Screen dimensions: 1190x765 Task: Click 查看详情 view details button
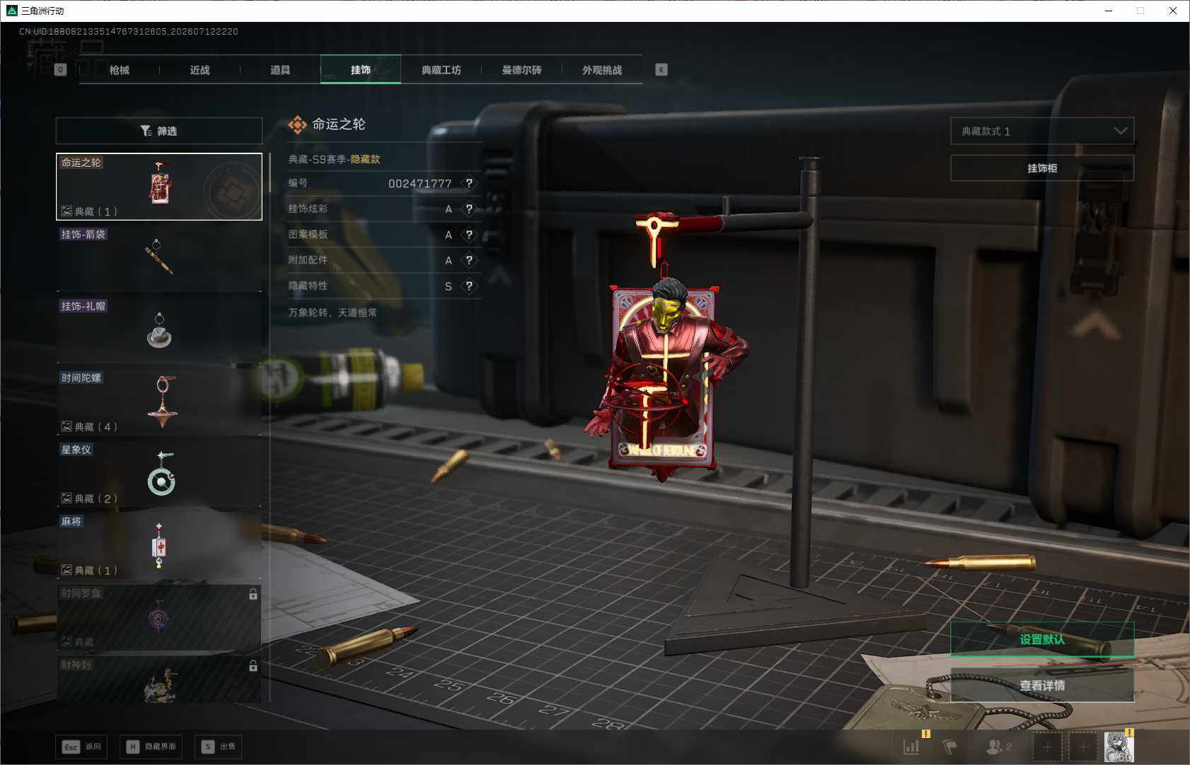click(1042, 685)
